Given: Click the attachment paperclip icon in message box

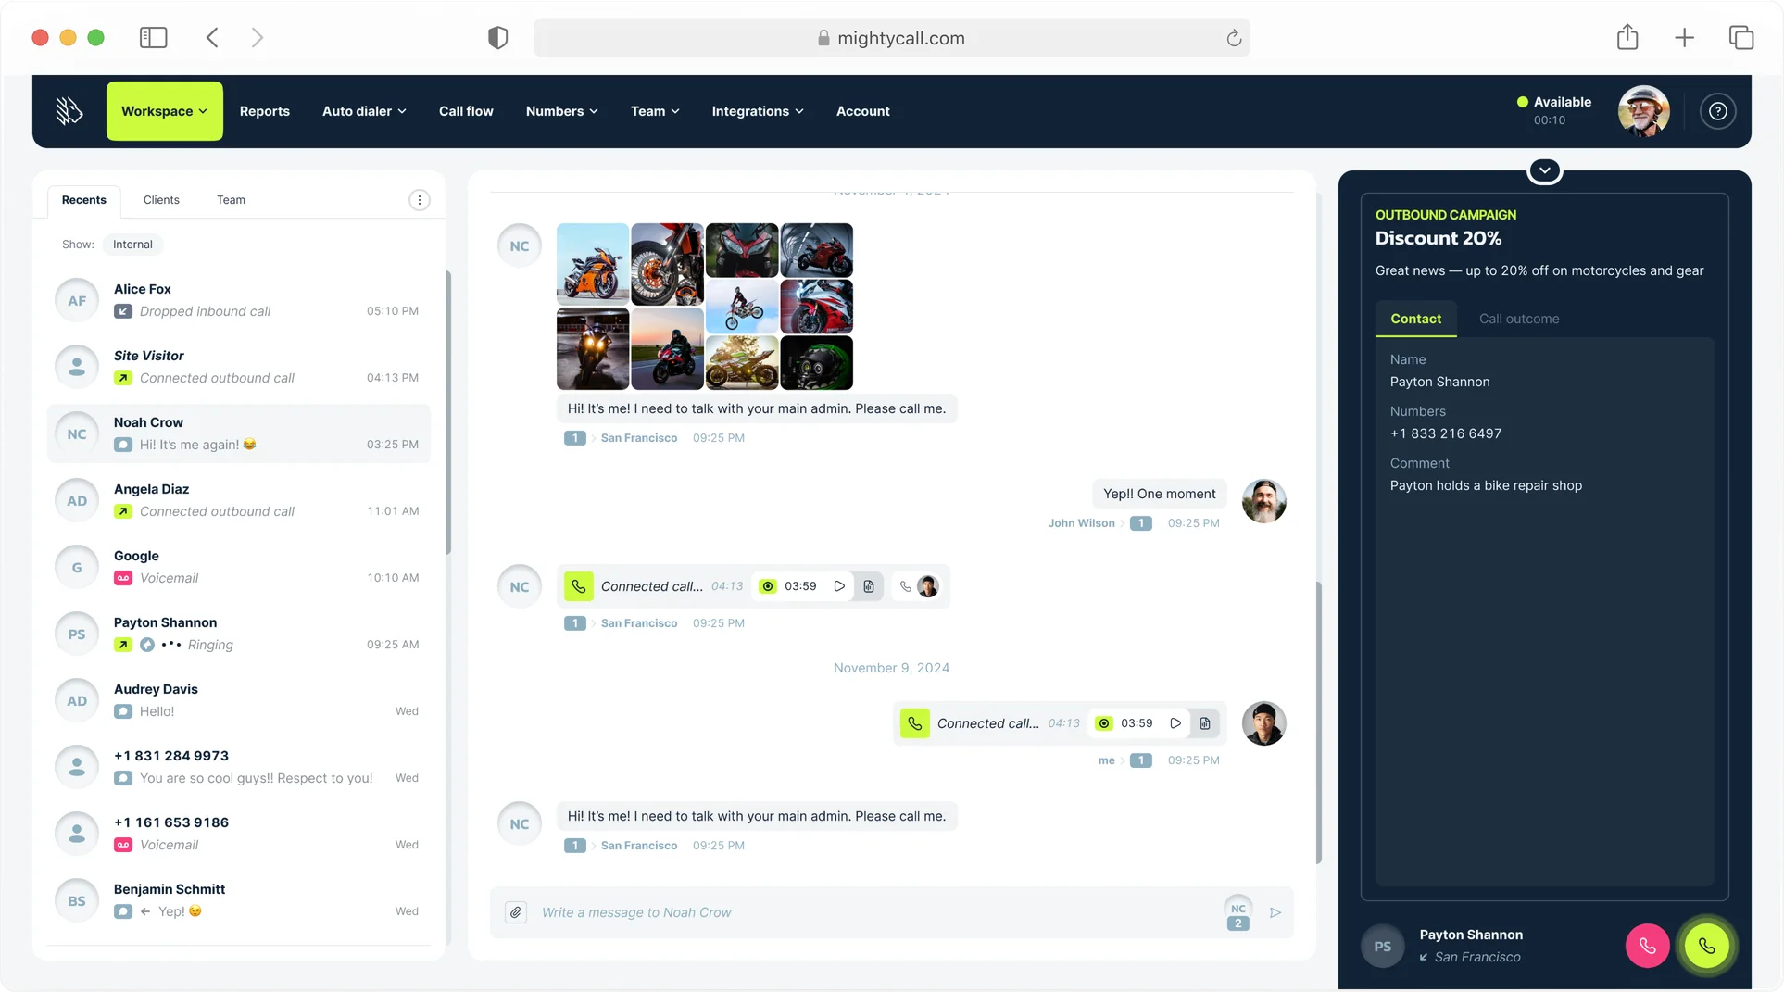Looking at the screenshot, I should coord(516,912).
